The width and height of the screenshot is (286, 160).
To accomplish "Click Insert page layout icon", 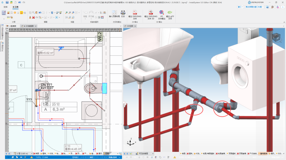I will pyautogui.click(x=114, y=14).
